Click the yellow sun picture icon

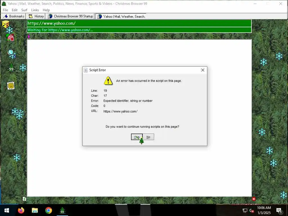coord(11,85)
